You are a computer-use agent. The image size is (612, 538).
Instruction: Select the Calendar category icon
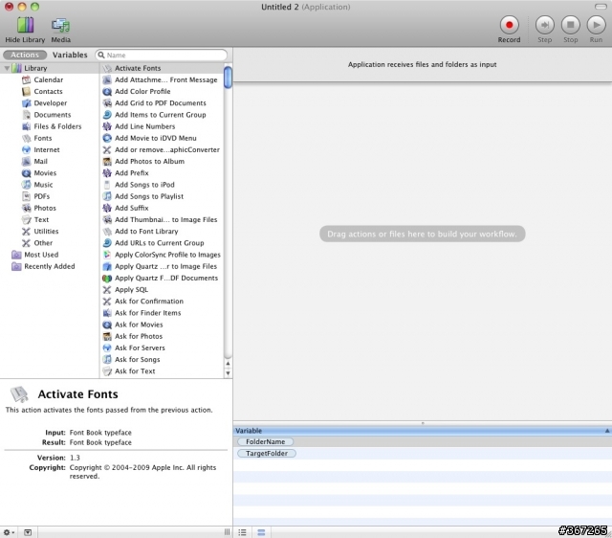click(x=26, y=79)
